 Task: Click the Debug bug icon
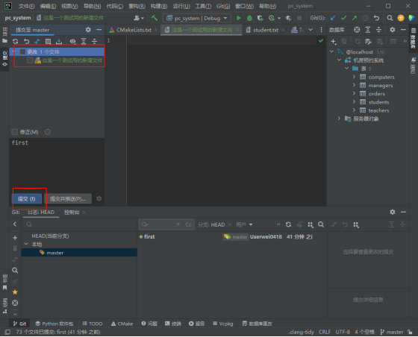click(x=249, y=18)
